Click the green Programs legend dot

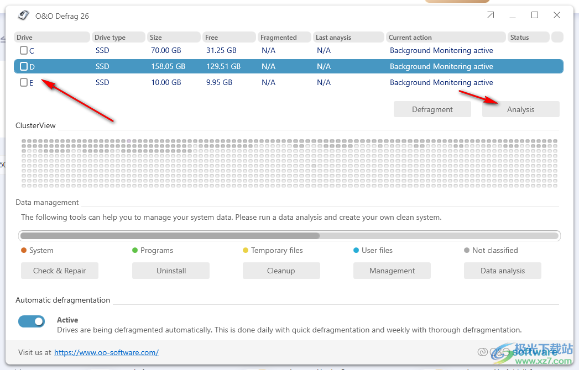[135, 251]
